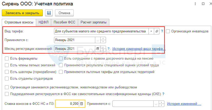This screenshot has height=110, width=212.
Task: Enable the 'Организация инвалидов' checkbox
Action: (168, 31)
